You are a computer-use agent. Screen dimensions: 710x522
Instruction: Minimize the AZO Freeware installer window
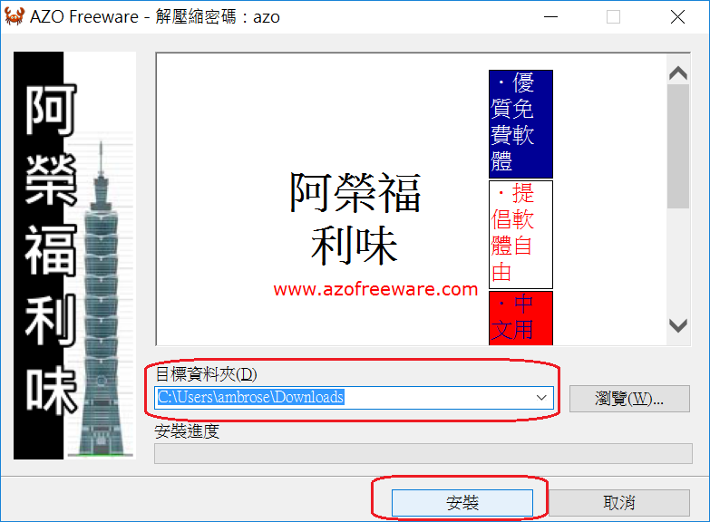550,16
